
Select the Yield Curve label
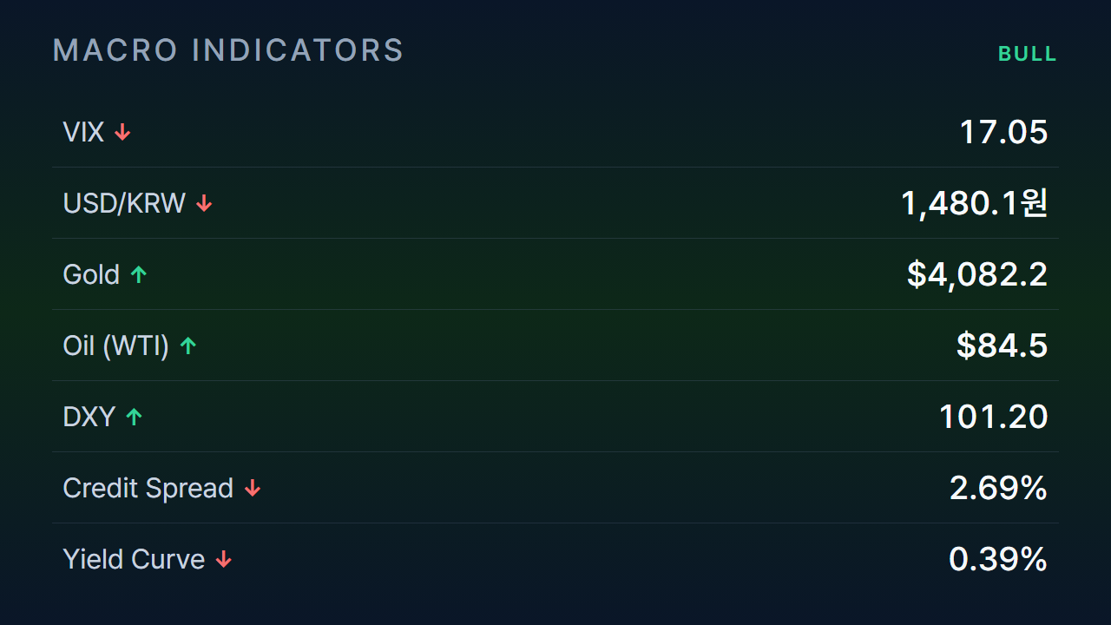(x=134, y=559)
